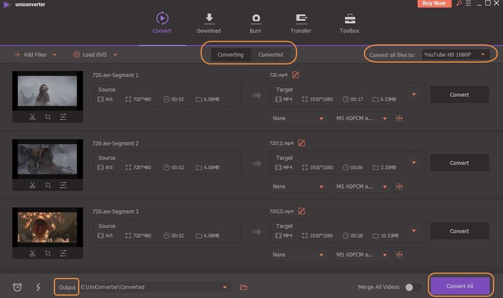Open the Download tab
This screenshot has width=503, height=298.
point(208,24)
